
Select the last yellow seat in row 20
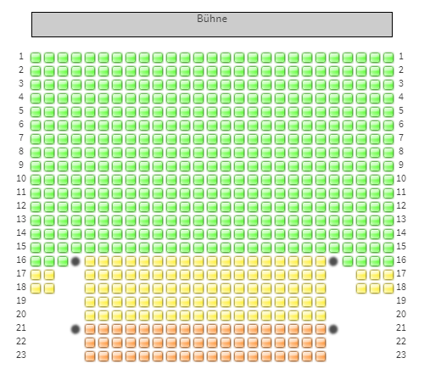321,316
